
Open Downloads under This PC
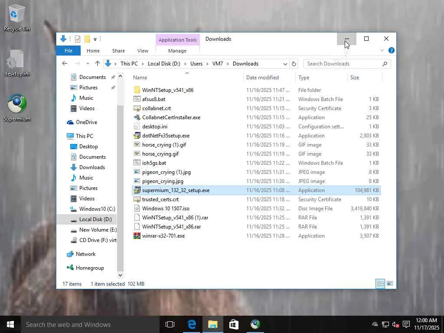click(x=92, y=167)
